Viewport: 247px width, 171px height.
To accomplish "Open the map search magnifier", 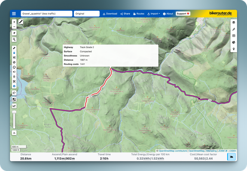I will [x=14, y=39].
